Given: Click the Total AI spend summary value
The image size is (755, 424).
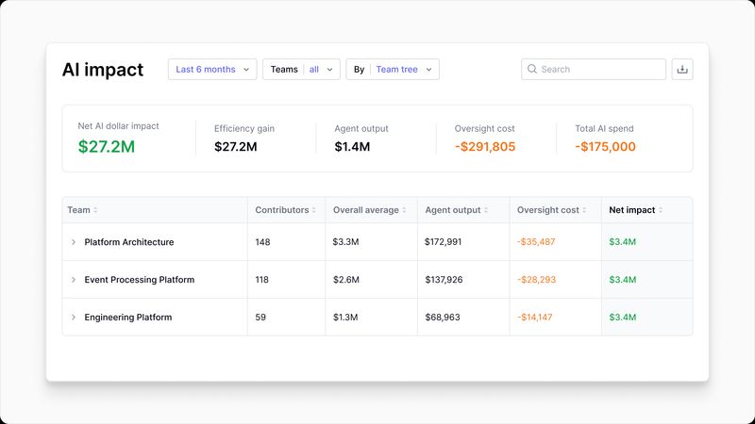Looking at the screenshot, I should tap(605, 146).
